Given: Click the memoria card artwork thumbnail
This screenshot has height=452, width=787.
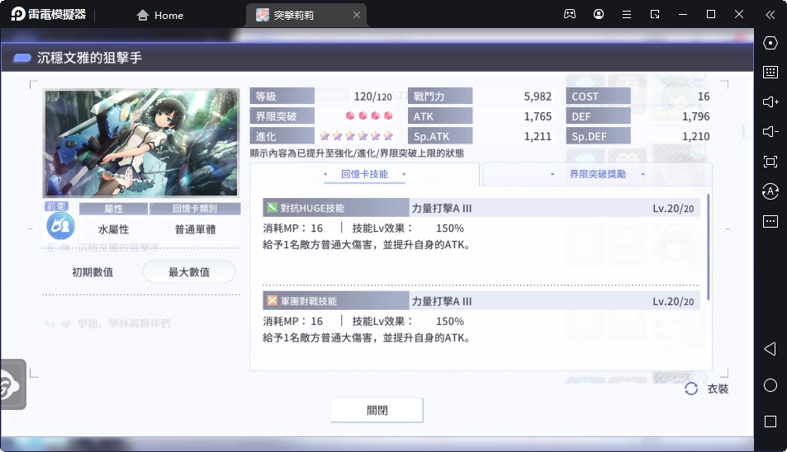Looking at the screenshot, I should (x=140, y=143).
